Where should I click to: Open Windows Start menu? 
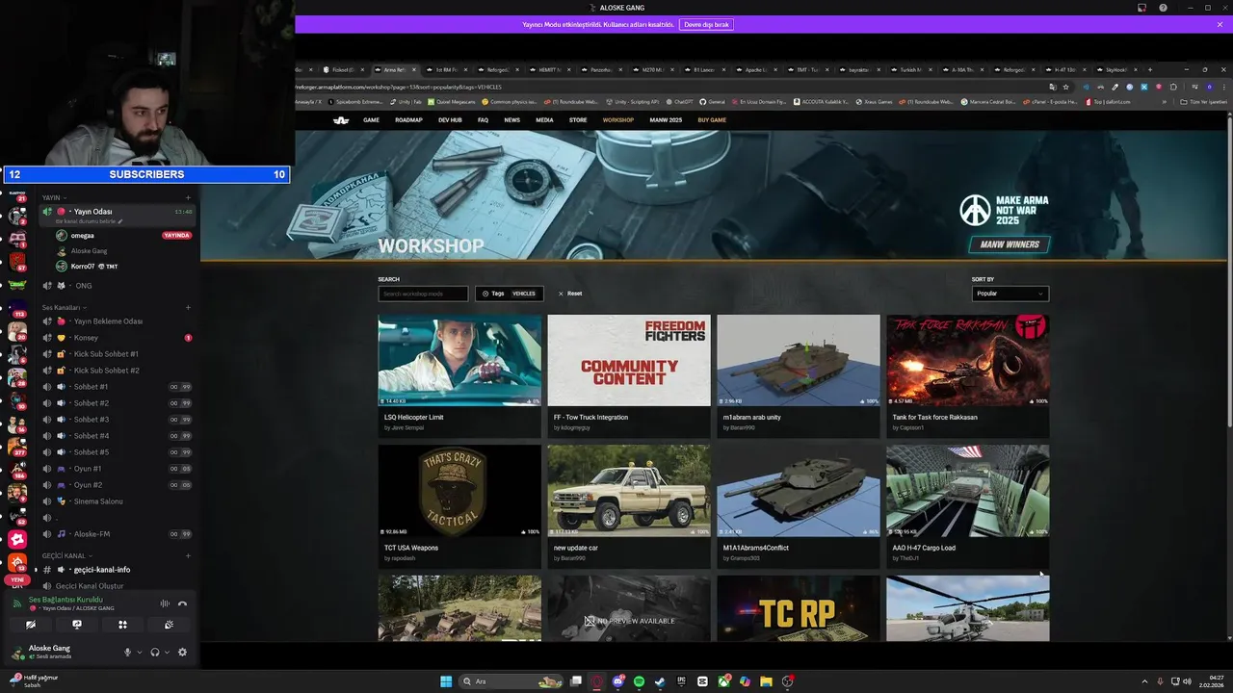click(446, 681)
